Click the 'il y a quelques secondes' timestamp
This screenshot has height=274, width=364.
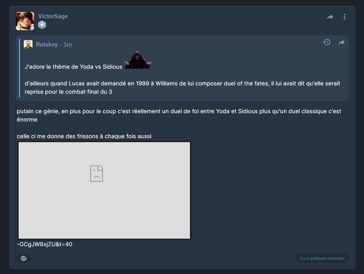[x=322, y=259]
